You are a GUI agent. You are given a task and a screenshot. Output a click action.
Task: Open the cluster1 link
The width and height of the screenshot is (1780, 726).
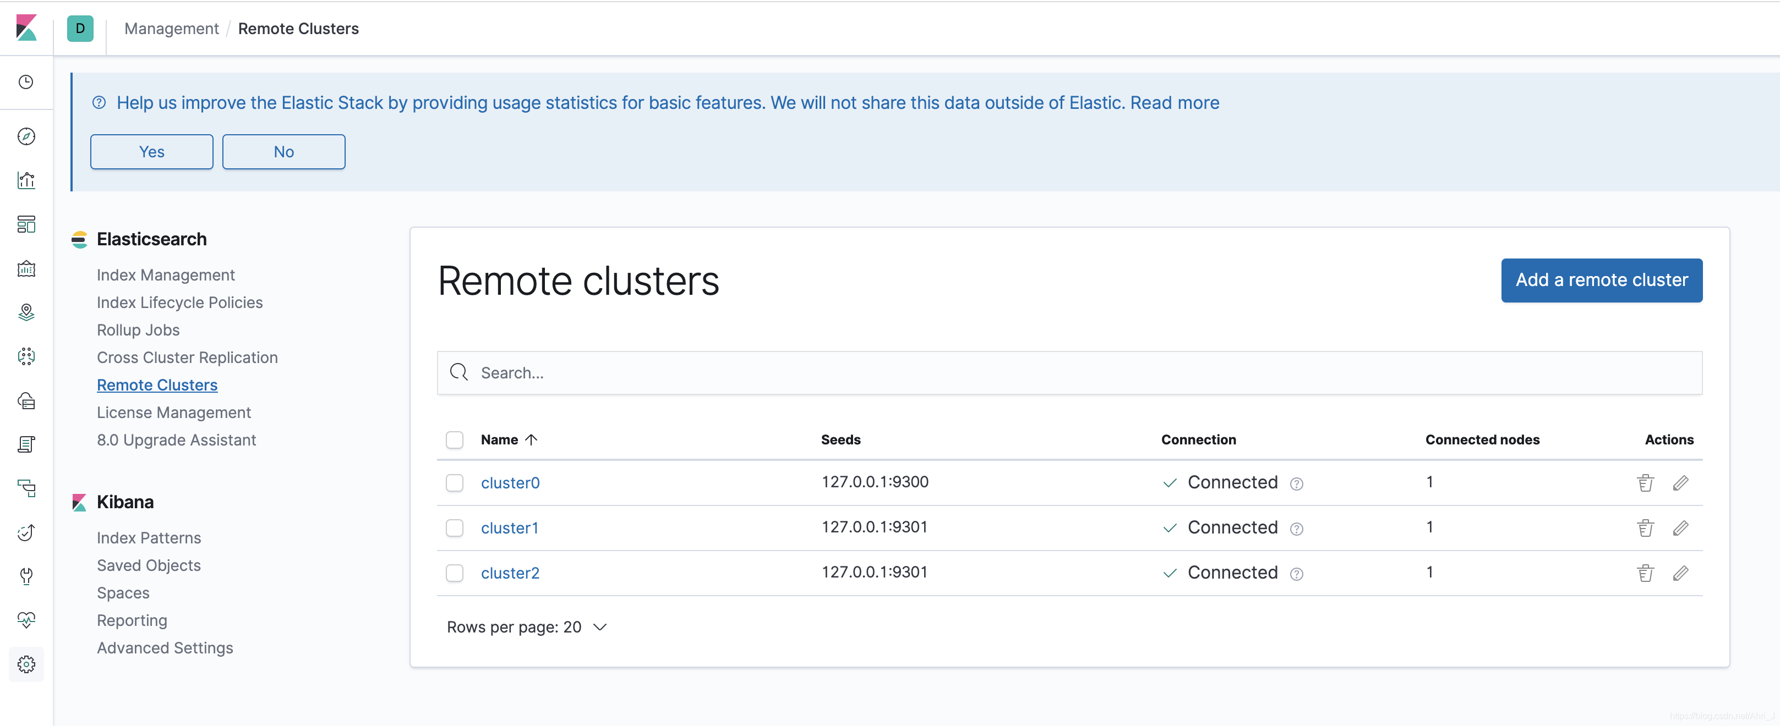pyautogui.click(x=510, y=529)
